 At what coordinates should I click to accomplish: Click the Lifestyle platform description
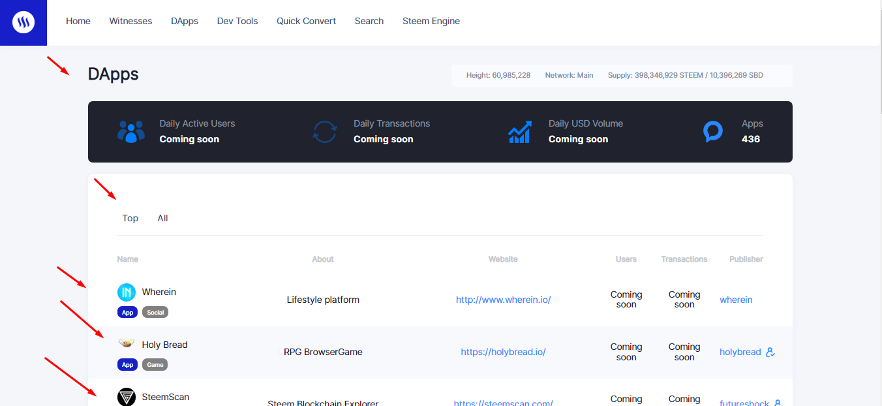click(323, 300)
